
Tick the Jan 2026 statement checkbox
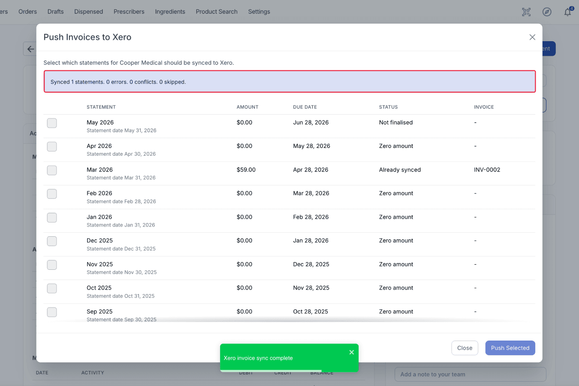click(x=52, y=217)
